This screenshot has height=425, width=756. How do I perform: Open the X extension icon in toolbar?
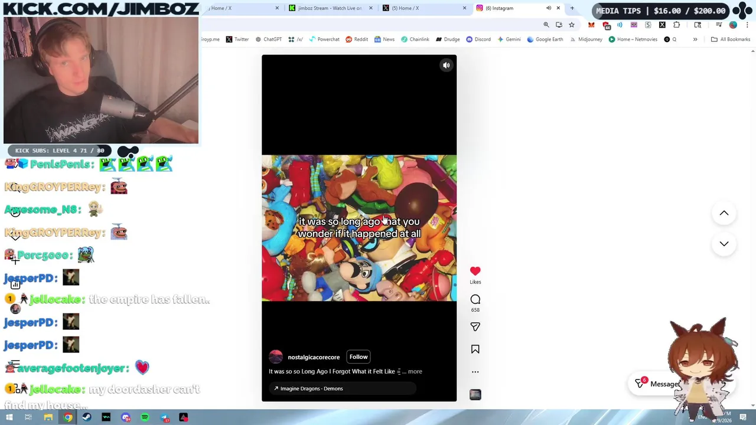tap(662, 25)
